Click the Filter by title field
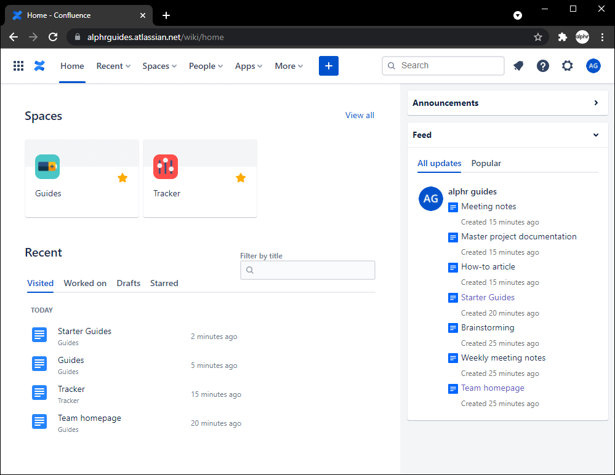This screenshot has height=475, width=615. (x=308, y=270)
